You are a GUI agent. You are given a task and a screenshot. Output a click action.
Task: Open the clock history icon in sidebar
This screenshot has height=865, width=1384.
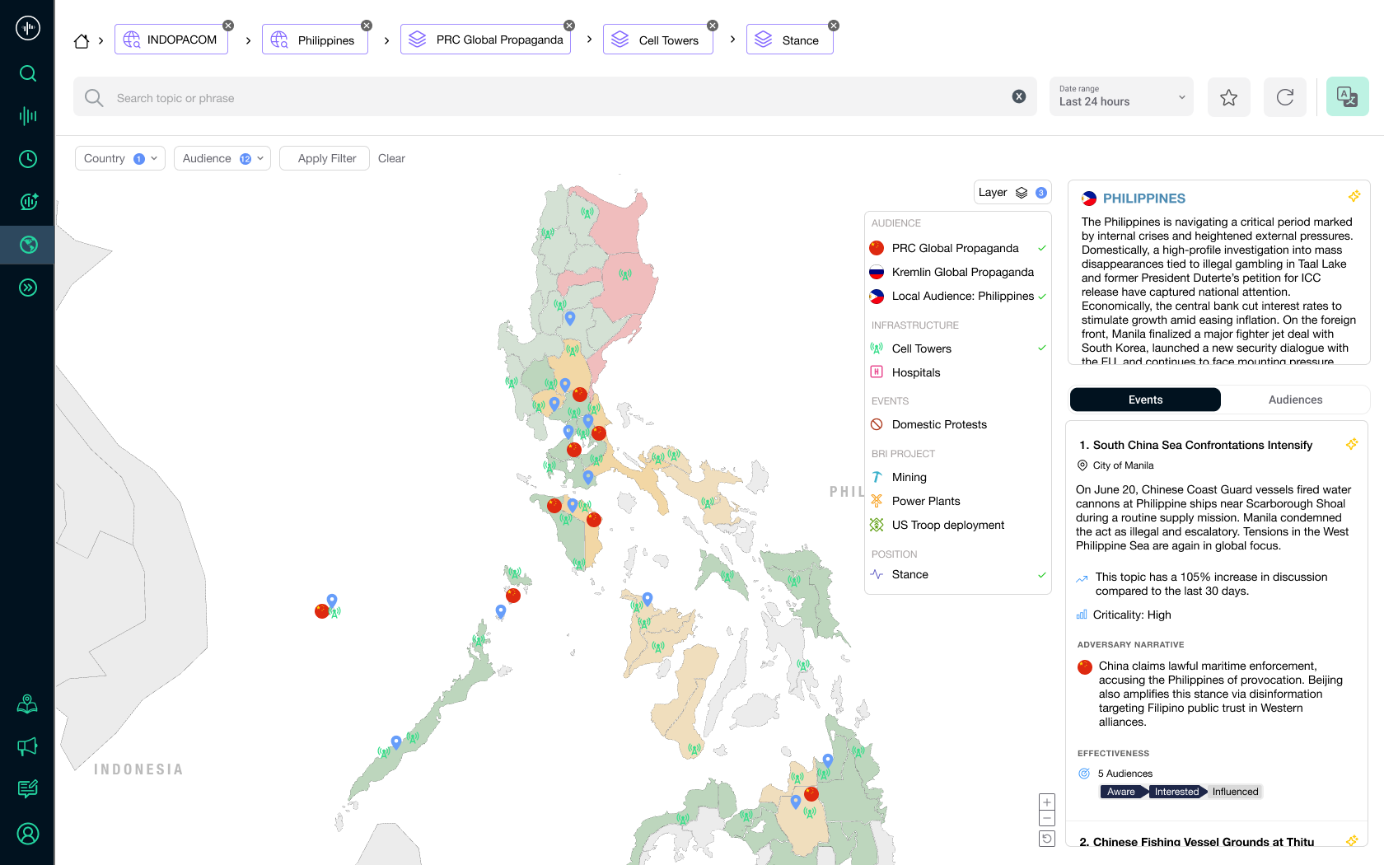[x=28, y=159]
